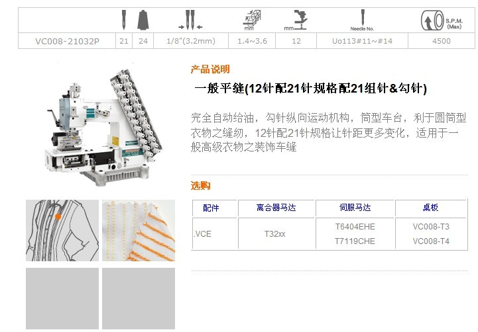478x332 pixels.
Task: Open the orange stitch sample thumbnail
Action: click(x=139, y=230)
